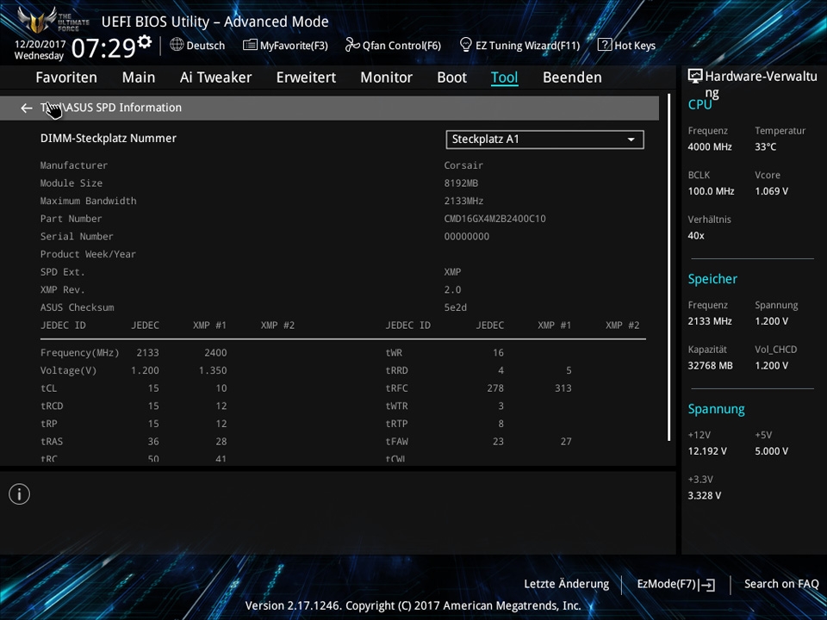Click the +12V value 12.192 V
This screenshot has width=827, height=620.
[x=707, y=451]
